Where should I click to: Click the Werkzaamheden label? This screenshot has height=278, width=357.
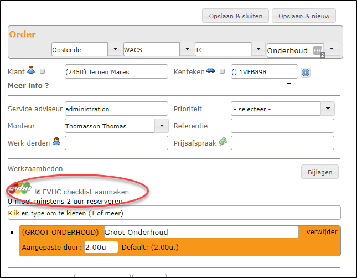click(x=35, y=168)
